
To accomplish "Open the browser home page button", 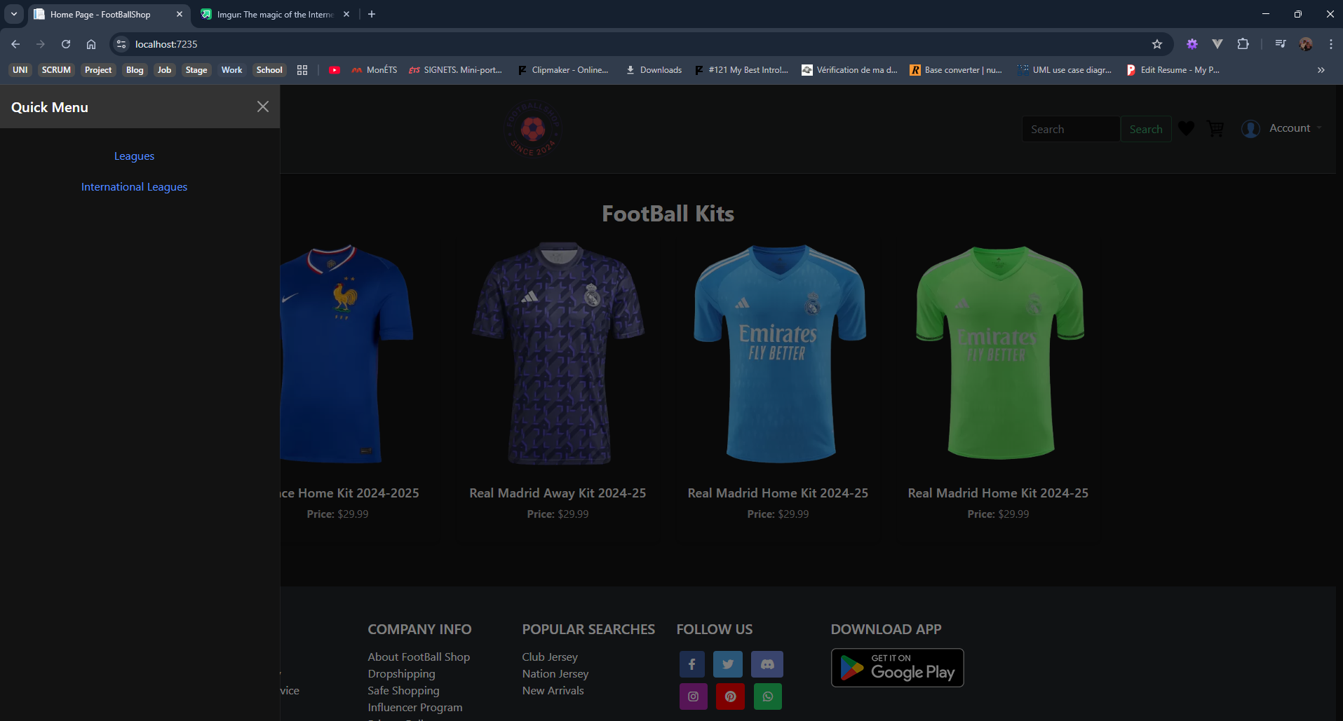I will click(x=91, y=44).
